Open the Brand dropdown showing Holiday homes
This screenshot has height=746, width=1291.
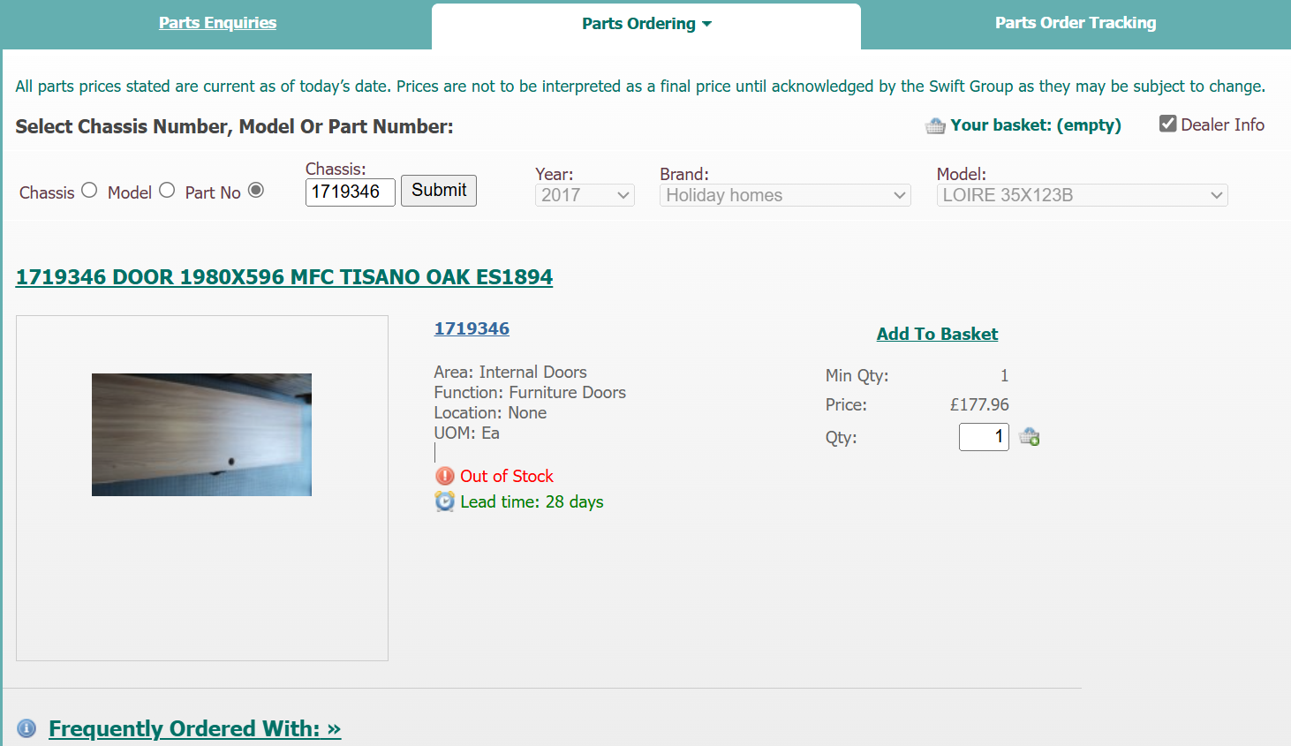click(785, 195)
